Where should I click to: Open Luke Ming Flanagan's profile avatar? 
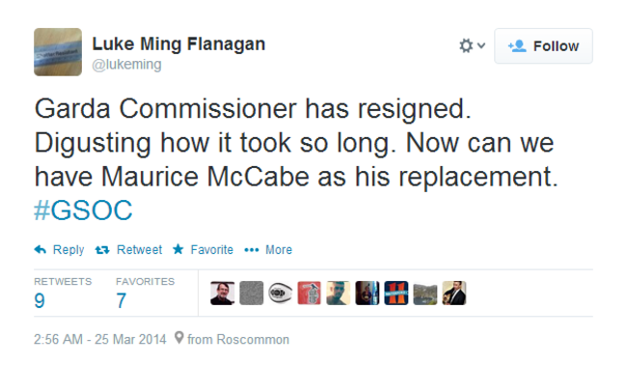58,52
